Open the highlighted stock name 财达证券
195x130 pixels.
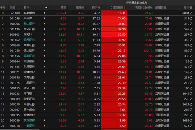[29, 24]
